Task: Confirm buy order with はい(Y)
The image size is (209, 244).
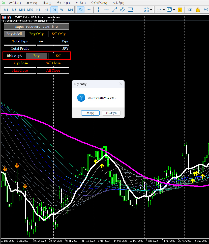Action: coord(90,113)
